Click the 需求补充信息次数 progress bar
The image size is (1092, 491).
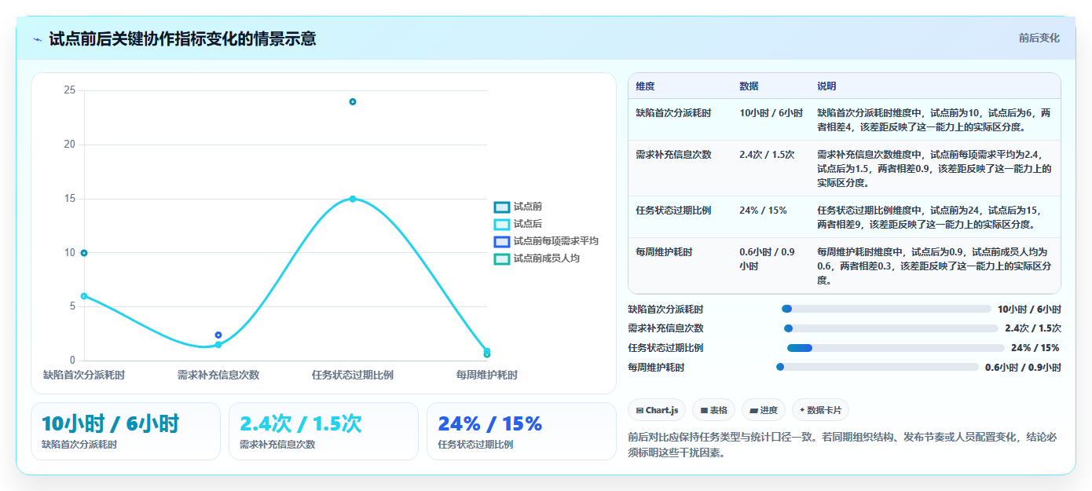pos(891,328)
